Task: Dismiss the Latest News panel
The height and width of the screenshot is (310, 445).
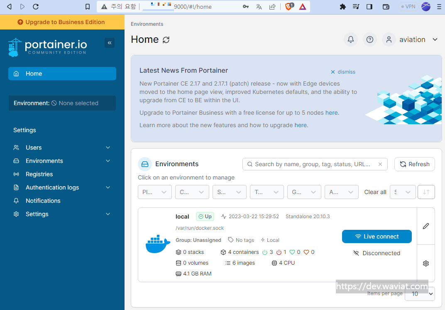Action: coord(343,72)
